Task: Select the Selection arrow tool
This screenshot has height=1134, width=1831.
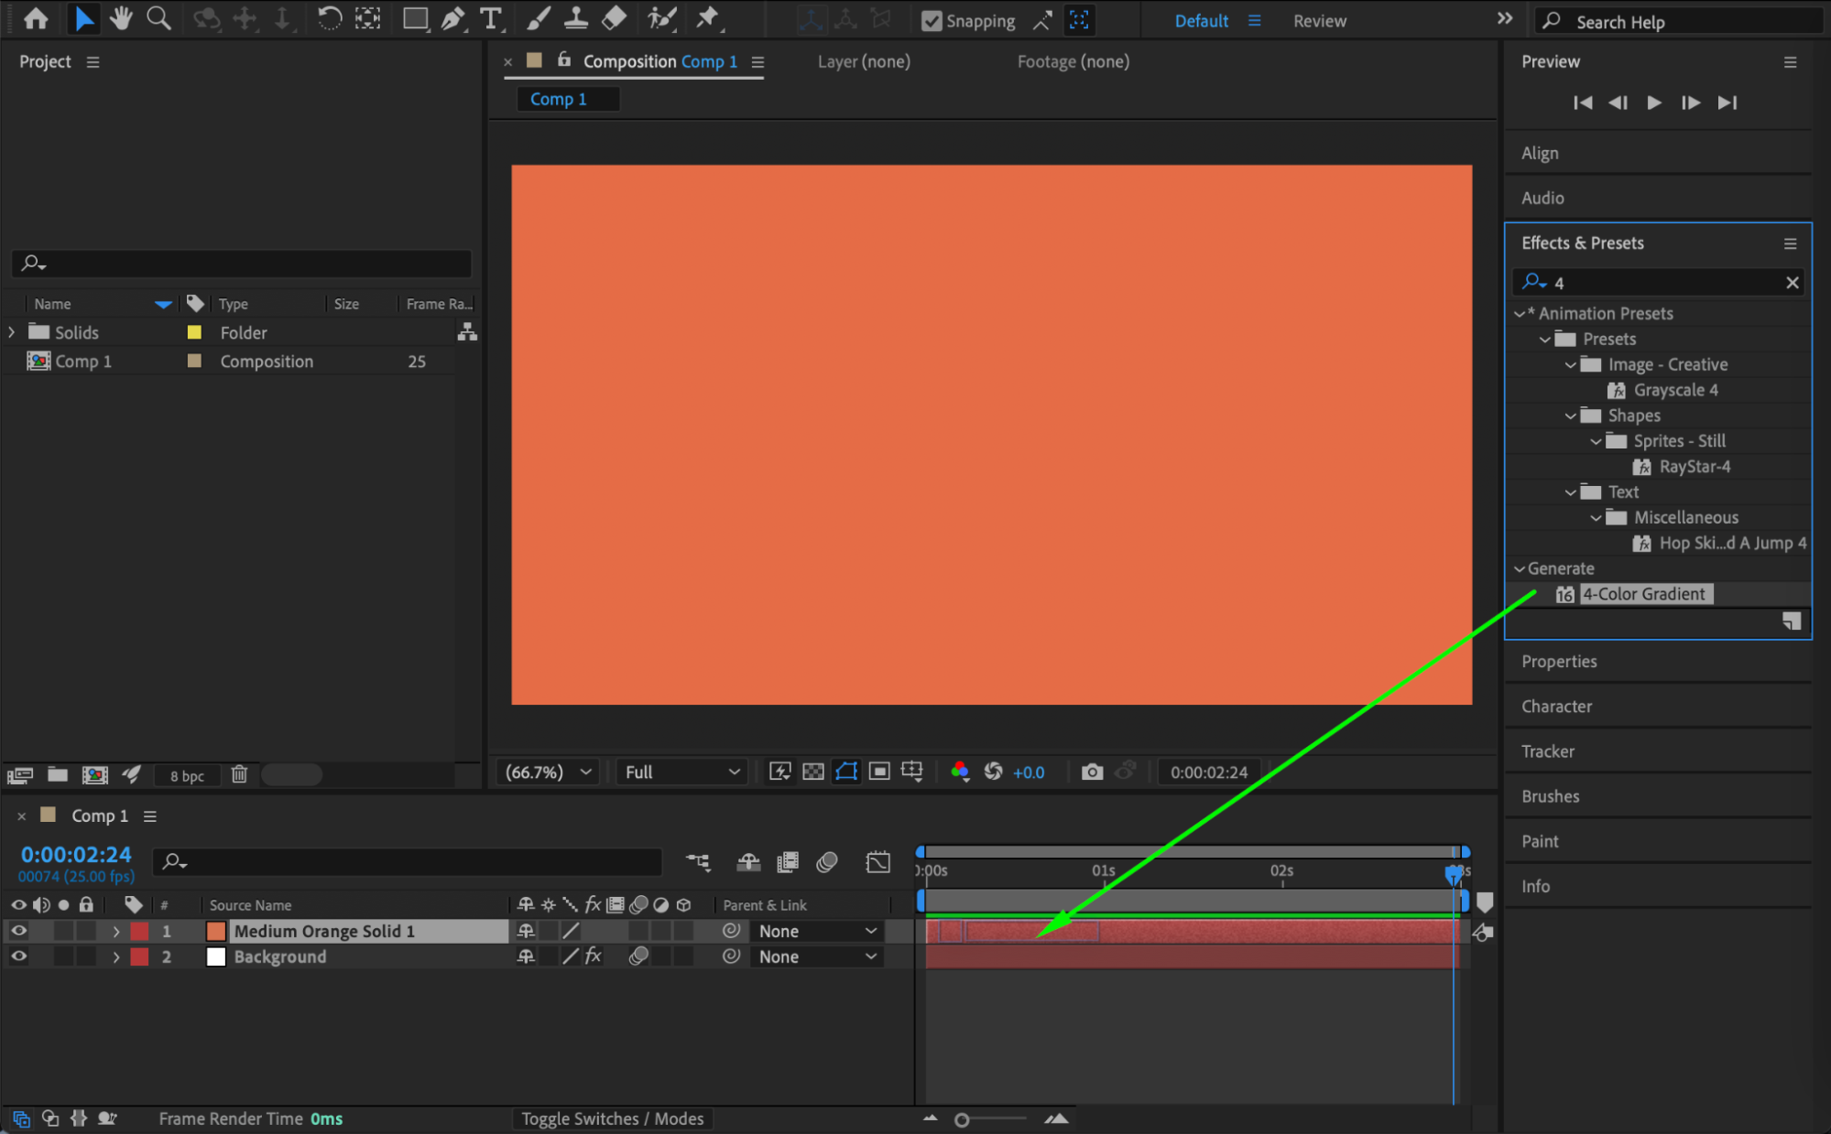Action: tap(83, 18)
